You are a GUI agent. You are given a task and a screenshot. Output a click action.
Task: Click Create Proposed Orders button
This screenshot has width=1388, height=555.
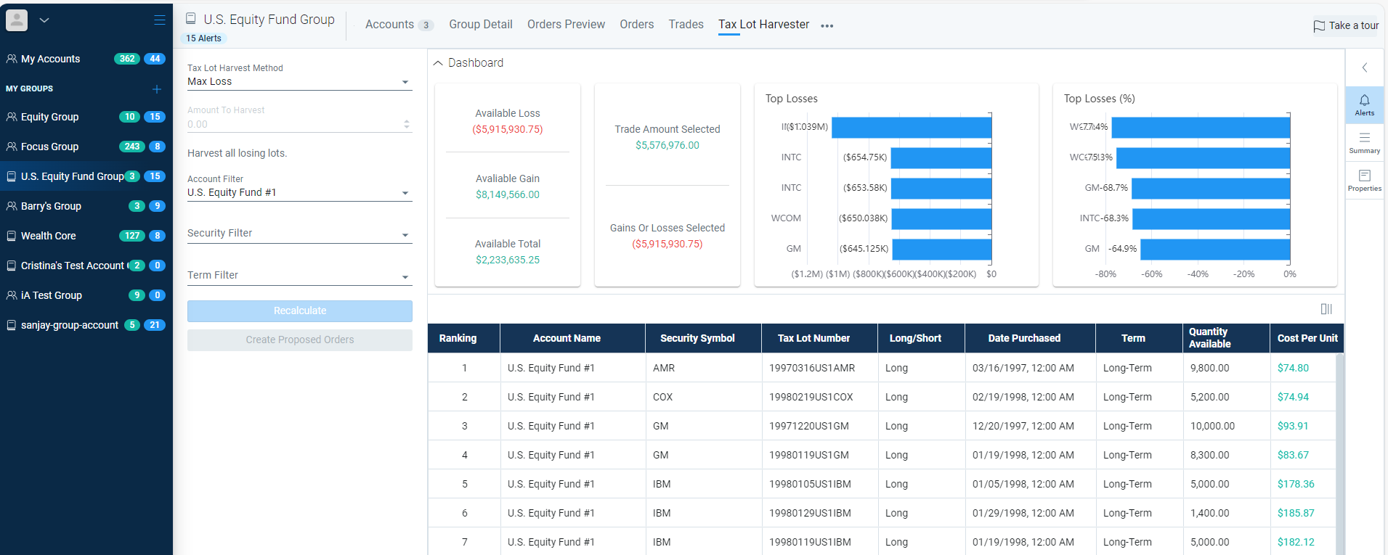pyautogui.click(x=300, y=340)
